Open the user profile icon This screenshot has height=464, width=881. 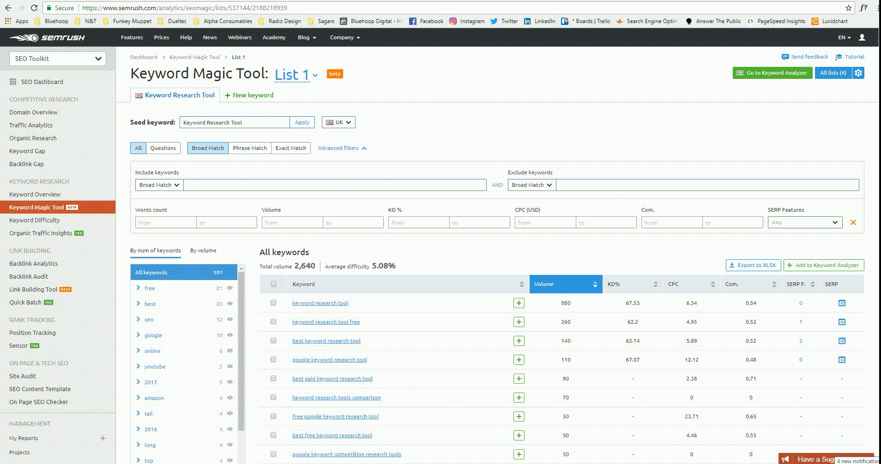pyautogui.click(x=862, y=37)
